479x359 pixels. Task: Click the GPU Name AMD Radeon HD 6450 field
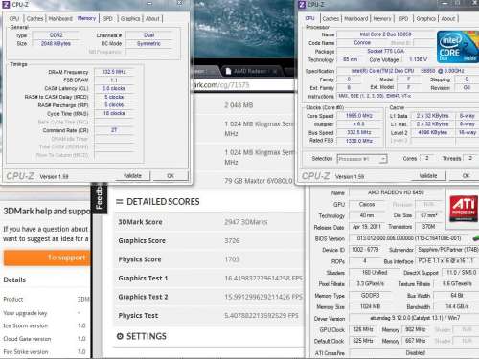396,192
